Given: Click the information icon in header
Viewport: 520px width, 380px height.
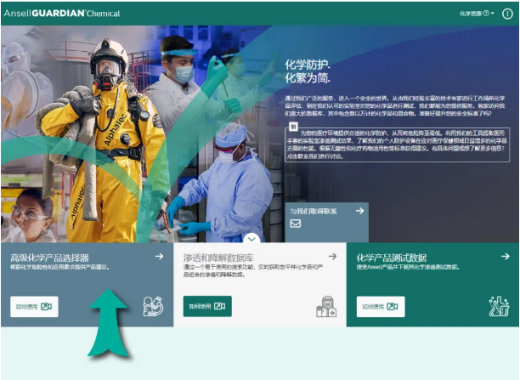Looking at the screenshot, I should coord(508,14).
